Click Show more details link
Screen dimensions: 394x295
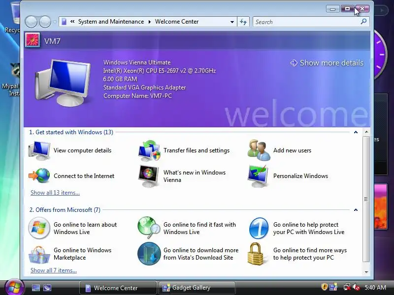click(x=327, y=63)
